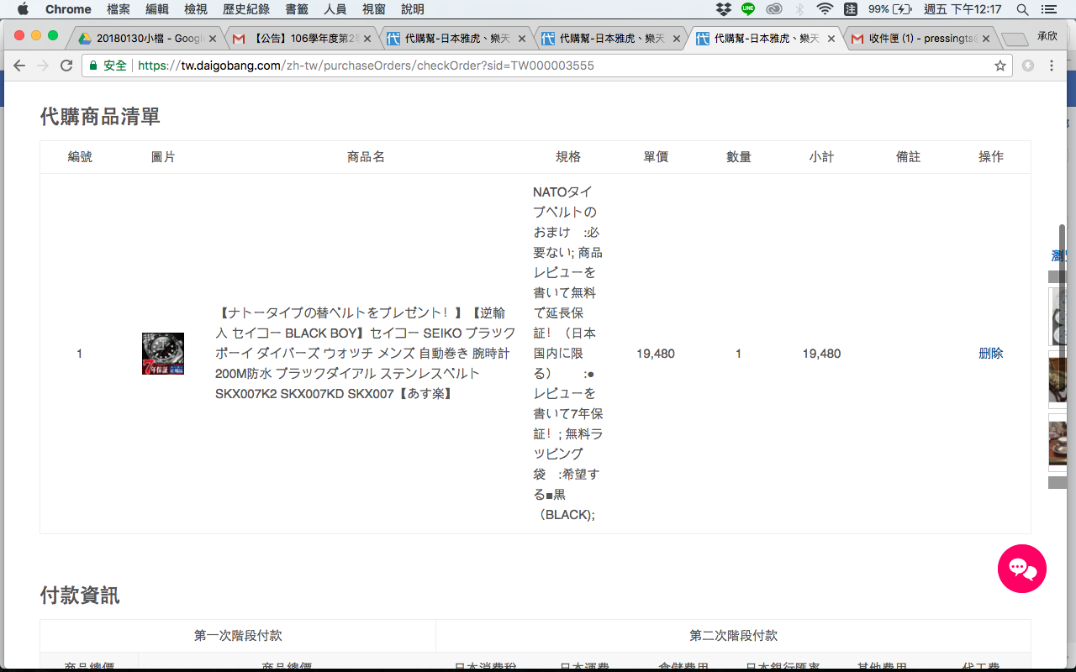This screenshot has width=1076, height=672.
Task: Open the Seiko watch product thumbnail
Action: click(x=163, y=354)
